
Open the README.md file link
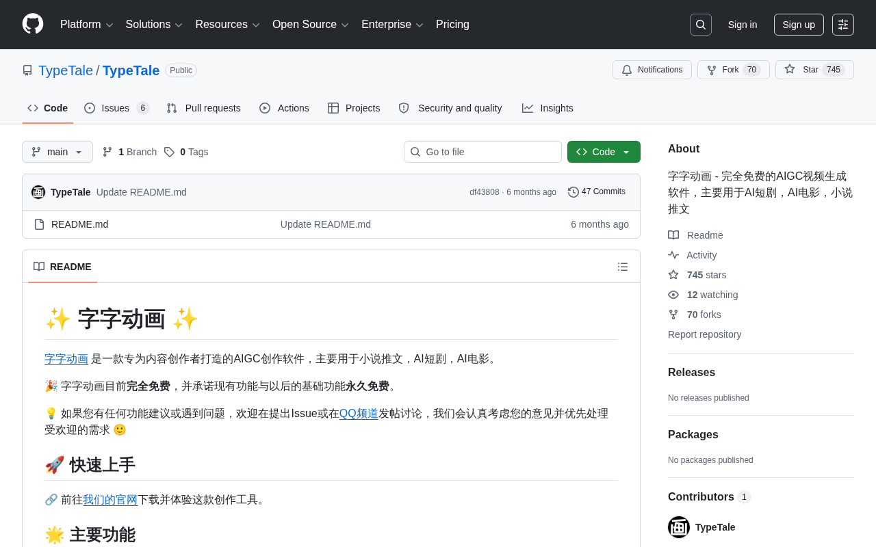tap(80, 224)
